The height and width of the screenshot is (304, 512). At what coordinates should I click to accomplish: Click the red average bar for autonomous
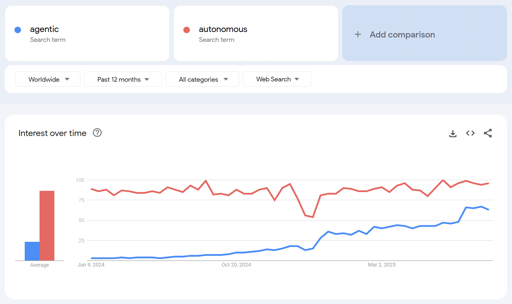click(x=47, y=226)
